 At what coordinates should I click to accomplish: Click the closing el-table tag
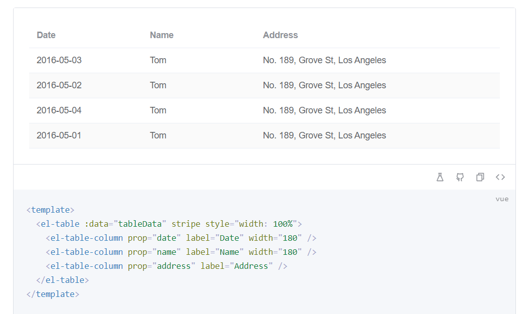coord(63,280)
